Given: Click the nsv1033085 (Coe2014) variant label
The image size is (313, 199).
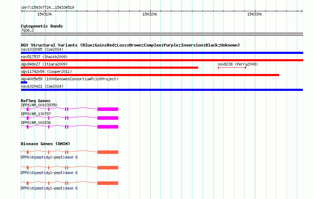Looking at the screenshot, I should point(42,49).
